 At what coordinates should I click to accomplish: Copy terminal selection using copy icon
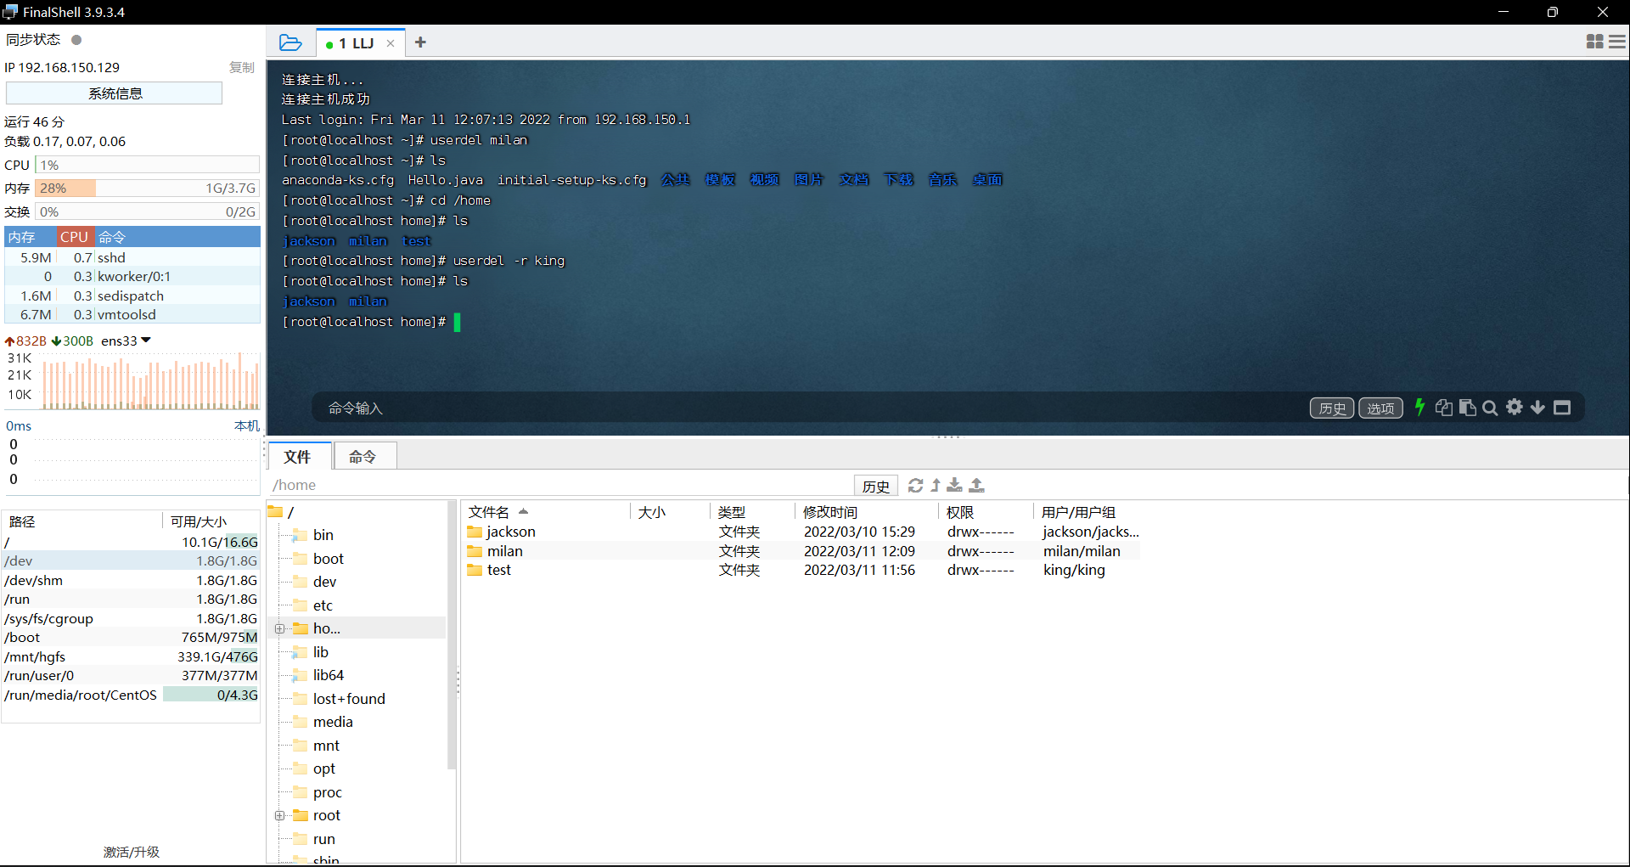pos(1443,408)
